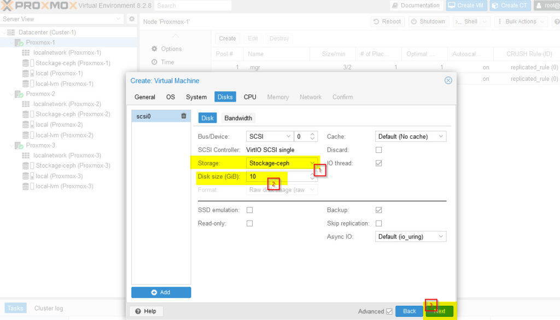The width and height of the screenshot is (560, 320).
Task: Enable SSD emulation checkbox
Action: click(x=249, y=210)
